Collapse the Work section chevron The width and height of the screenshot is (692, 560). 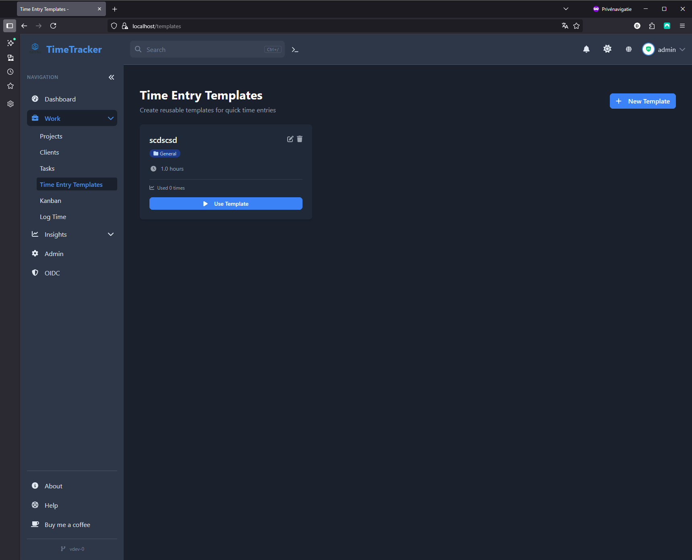click(x=111, y=118)
